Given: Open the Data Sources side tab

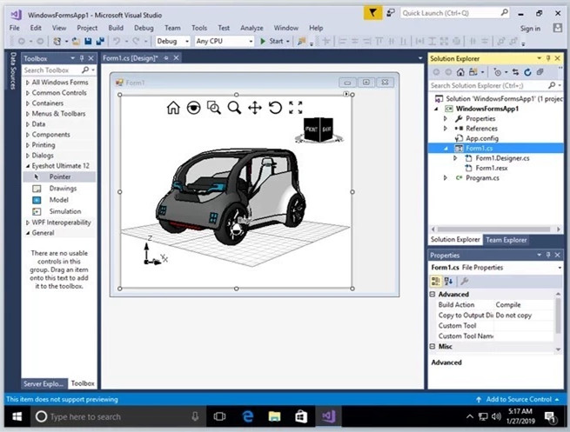Looking at the screenshot, I should pyautogui.click(x=13, y=70).
